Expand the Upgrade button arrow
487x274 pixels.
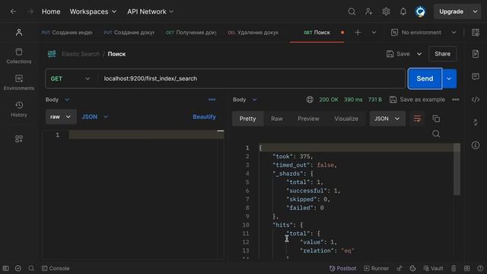475,11
